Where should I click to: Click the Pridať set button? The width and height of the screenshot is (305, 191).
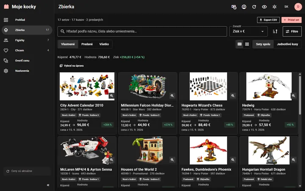click(291, 20)
